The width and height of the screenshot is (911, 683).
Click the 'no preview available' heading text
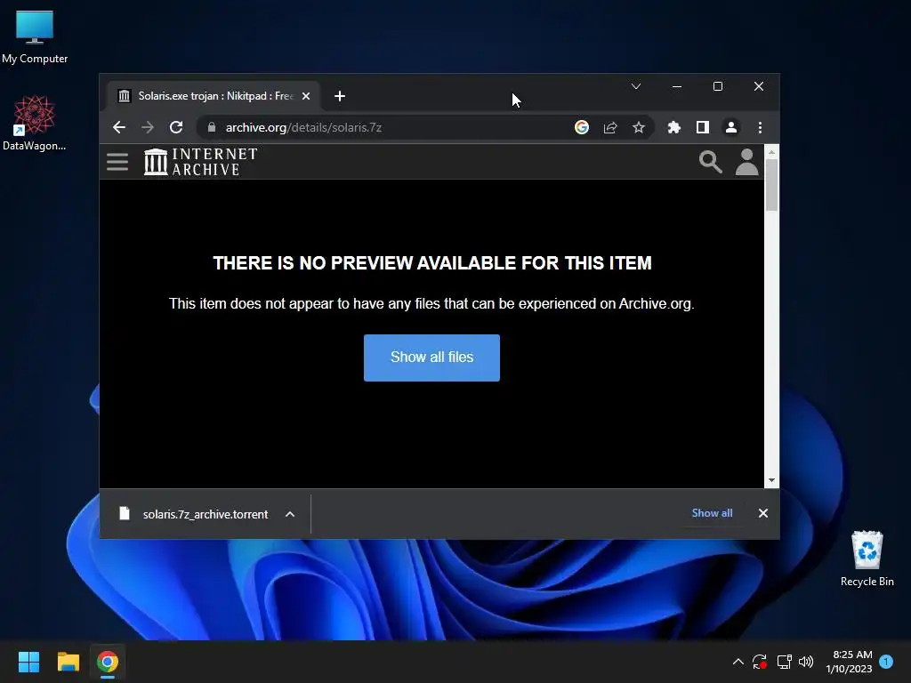click(x=432, y=263)
